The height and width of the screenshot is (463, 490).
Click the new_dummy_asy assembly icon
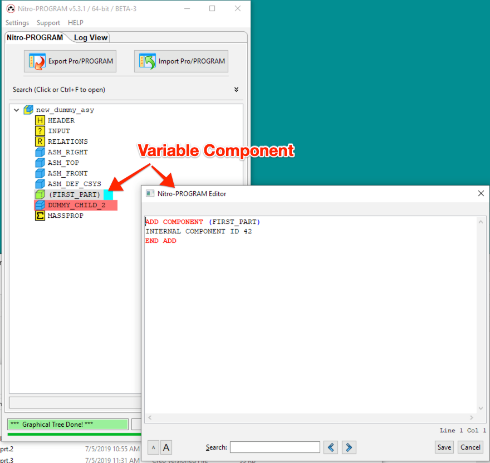(x=28, y=109)
